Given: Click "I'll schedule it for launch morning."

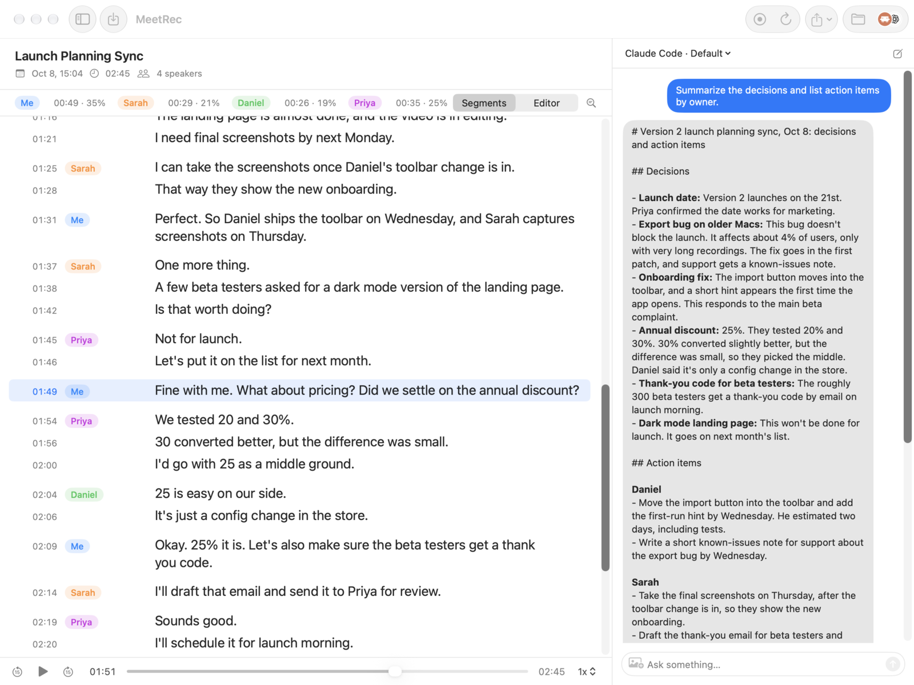Looking at the screenshot, I should pyautogui.click(x=254, y=643).
